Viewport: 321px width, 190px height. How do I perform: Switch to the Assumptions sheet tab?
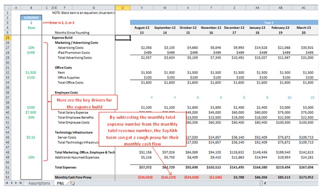38,182
